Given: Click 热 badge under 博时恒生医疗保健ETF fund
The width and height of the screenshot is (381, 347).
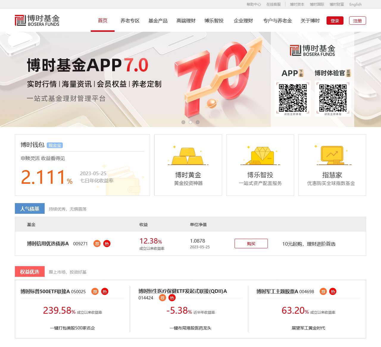Looking at the screenshot, I should coord(172,298).
